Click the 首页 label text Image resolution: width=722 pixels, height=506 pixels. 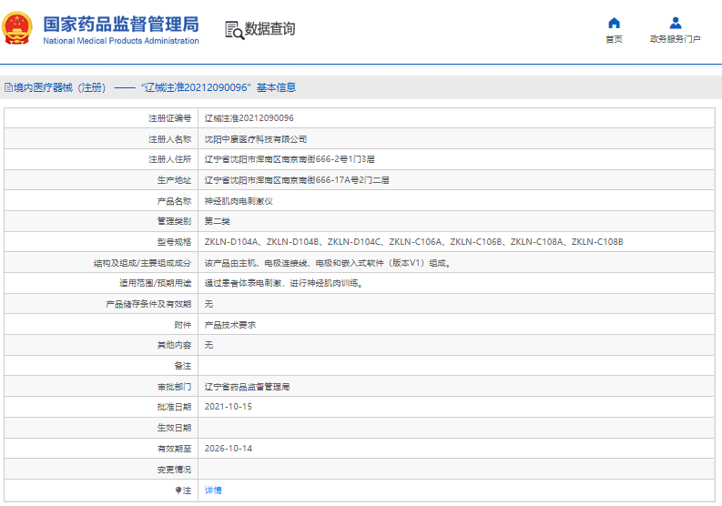(614, 39)
